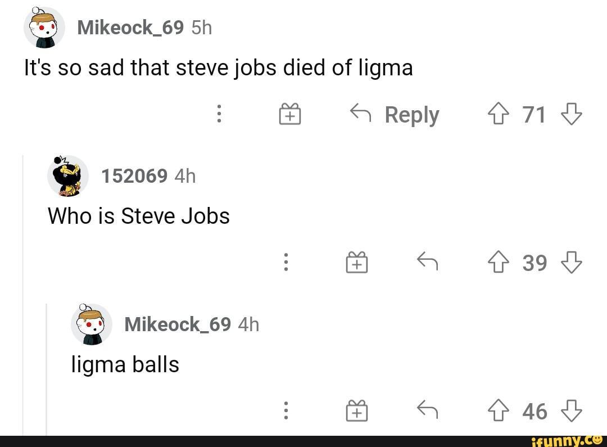
Task: Open overflow menu on Who is Steve Jobs
Action: (286, 263)
